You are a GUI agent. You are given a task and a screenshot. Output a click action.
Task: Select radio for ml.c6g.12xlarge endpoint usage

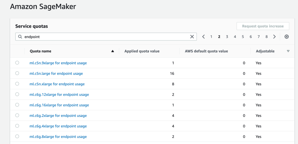tap(17, 94)
